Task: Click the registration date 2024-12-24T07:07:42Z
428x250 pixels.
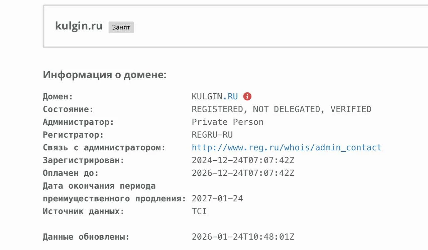Action: click(x=243, y=160)
